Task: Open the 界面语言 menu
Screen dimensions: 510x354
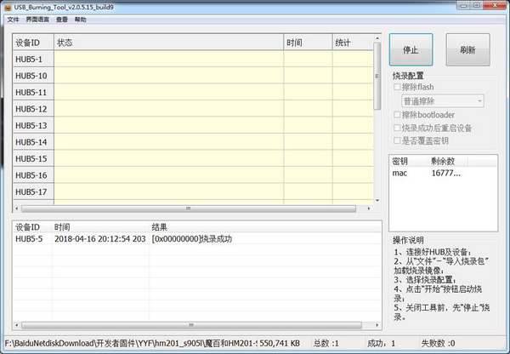Action: coord(37,19)
